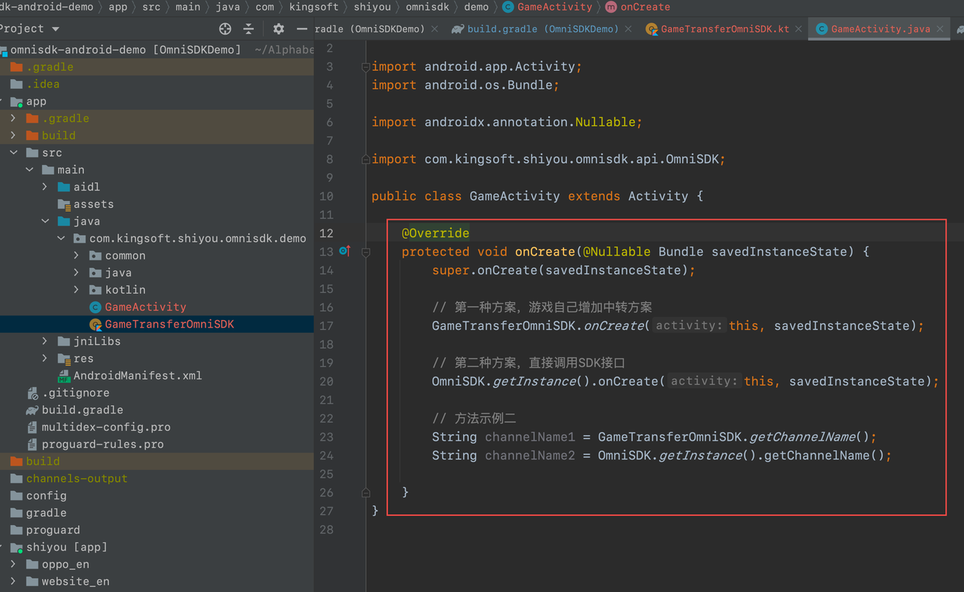Click the src breadcrumb
Screen dimensions: 964x592
click(151, 7)
